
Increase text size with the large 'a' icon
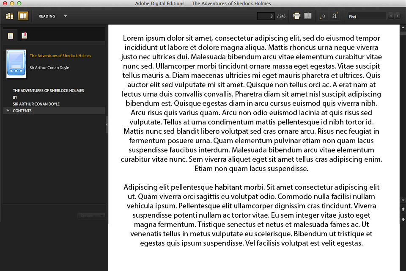click(x=335, y=16)
